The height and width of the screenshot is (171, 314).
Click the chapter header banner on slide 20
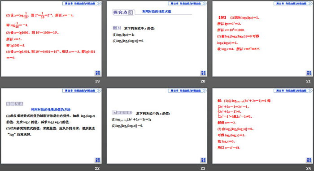click(x=187, y=4)
